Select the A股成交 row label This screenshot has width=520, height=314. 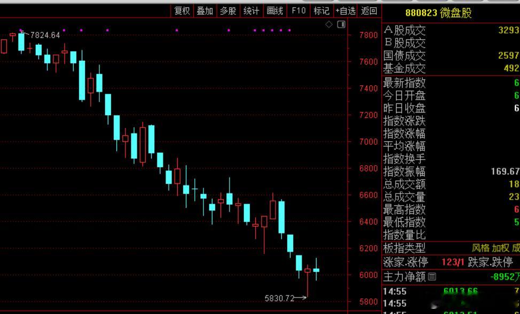coord(404,30)
